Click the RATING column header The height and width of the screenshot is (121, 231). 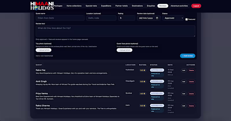pyautogui.click(x=143, y=65)
